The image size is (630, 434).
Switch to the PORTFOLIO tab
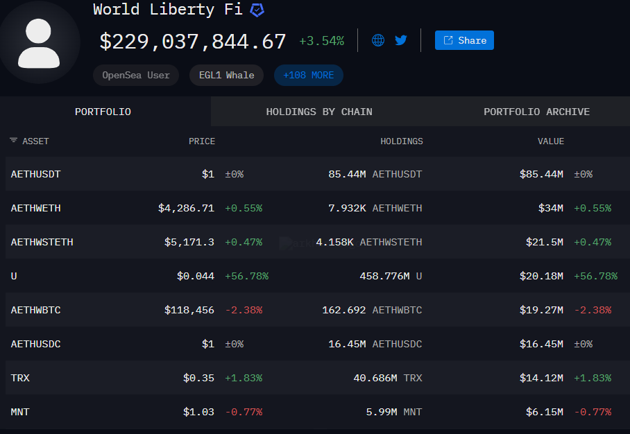tap(103, 112)
